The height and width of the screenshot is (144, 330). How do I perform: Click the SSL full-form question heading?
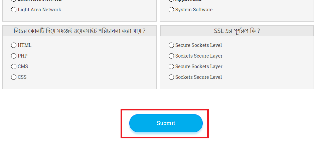coord(237,31)
